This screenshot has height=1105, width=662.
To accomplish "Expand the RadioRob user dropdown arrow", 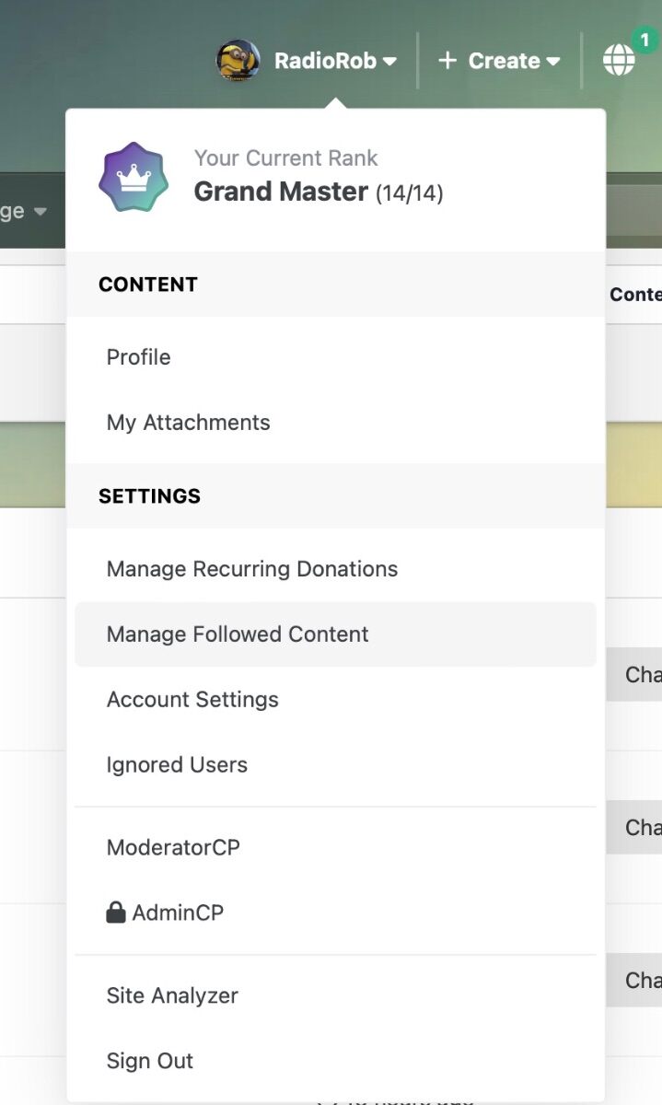I will pyautogui.click(x=389, y=62).
